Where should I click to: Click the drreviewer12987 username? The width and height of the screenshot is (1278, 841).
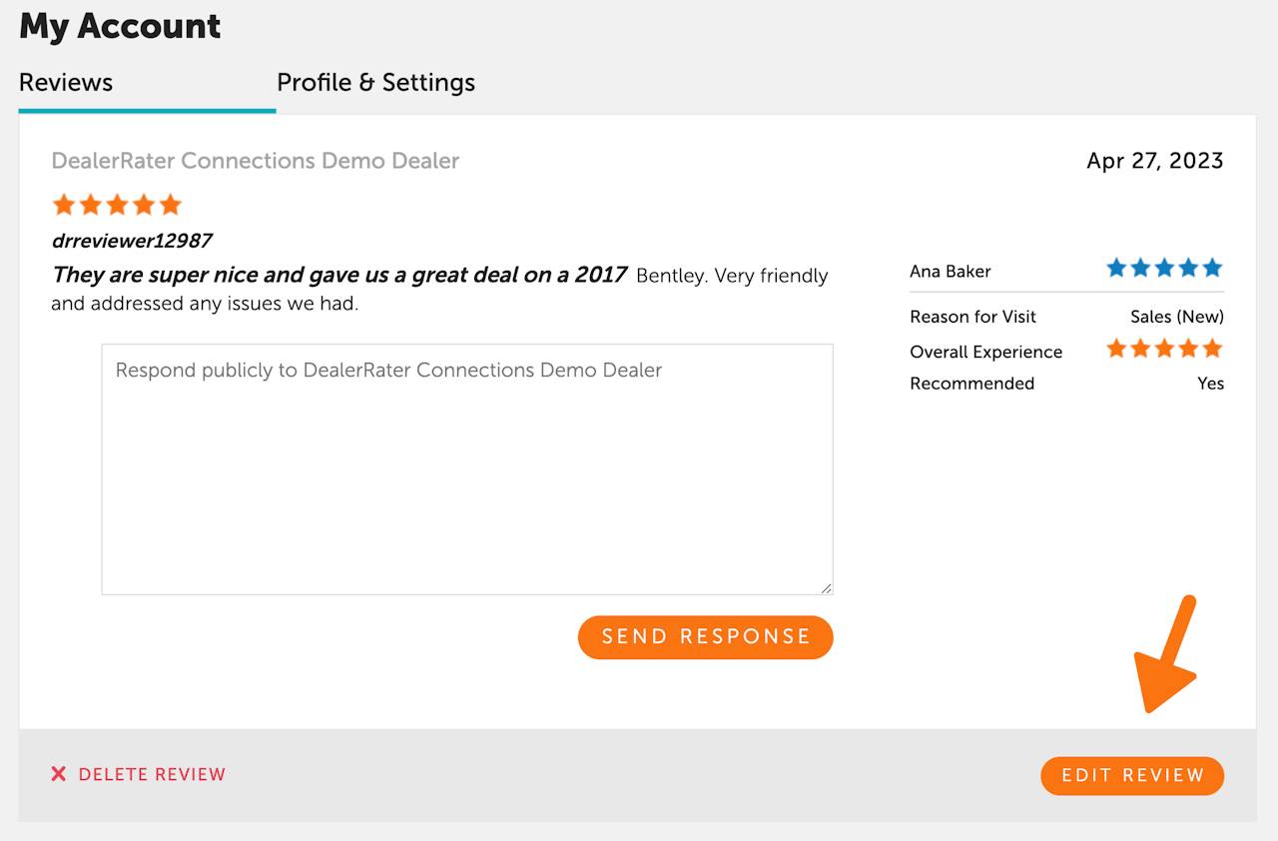point(132,241)
